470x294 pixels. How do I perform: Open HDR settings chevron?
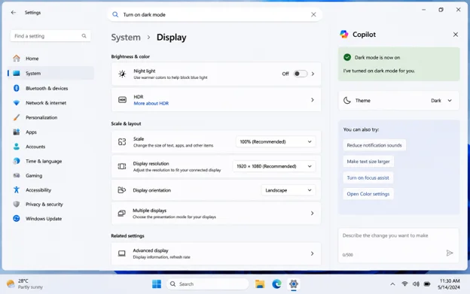(313, 99)
